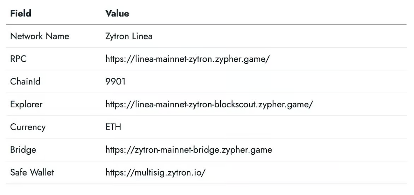Select the 'Explorer' field label
Image resolution: width=414 pixels, height=195 pixels.
click(x=26, y=104)
